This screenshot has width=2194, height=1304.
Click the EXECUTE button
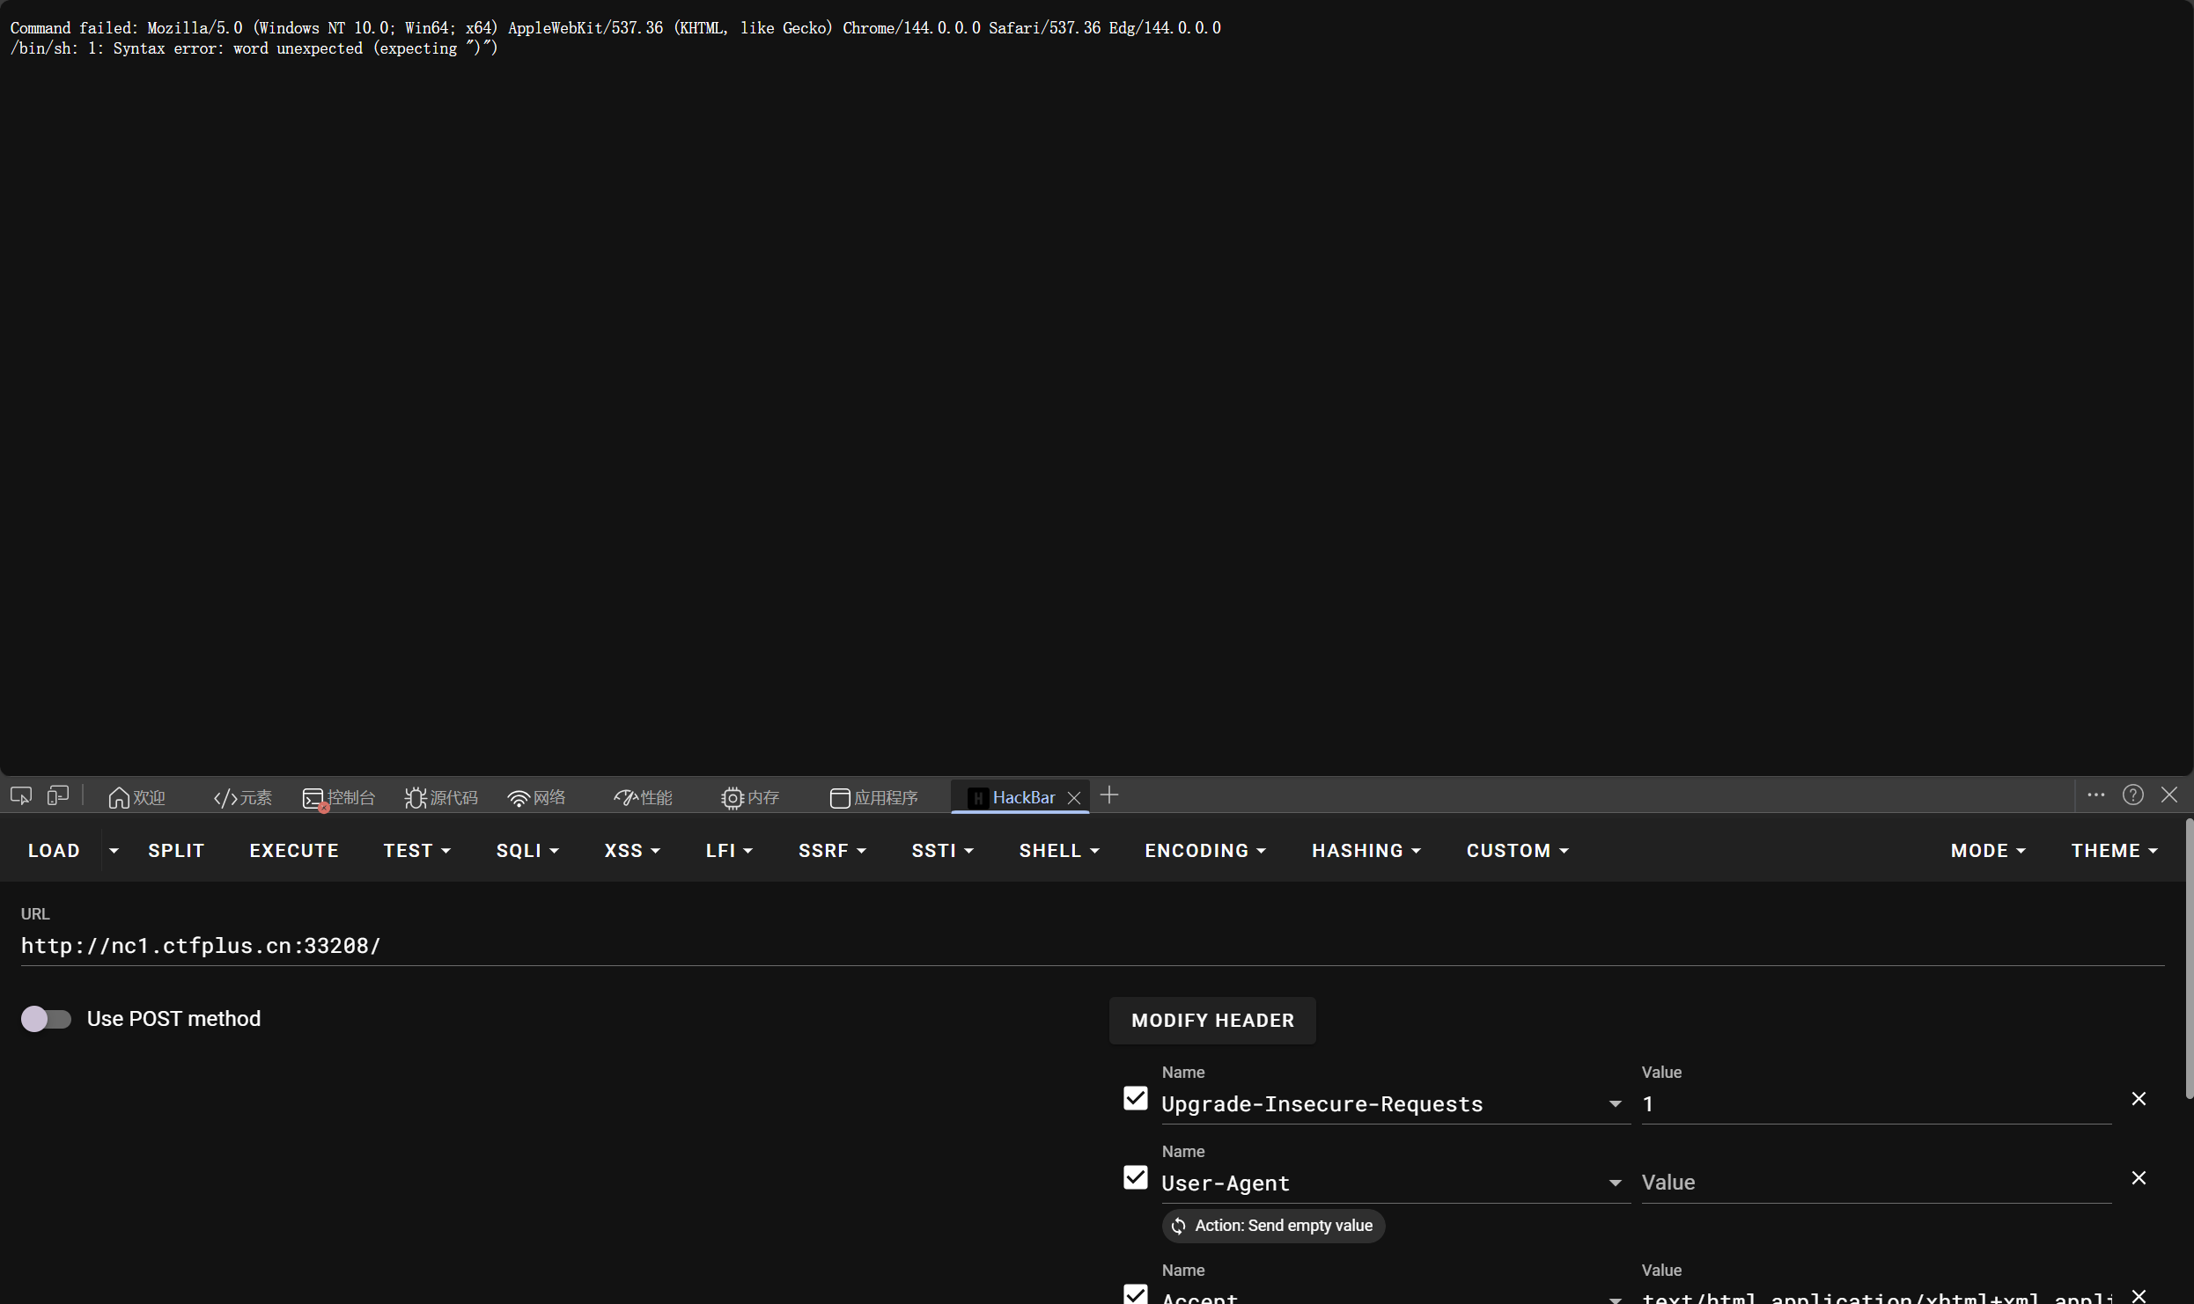coord(294,851)
